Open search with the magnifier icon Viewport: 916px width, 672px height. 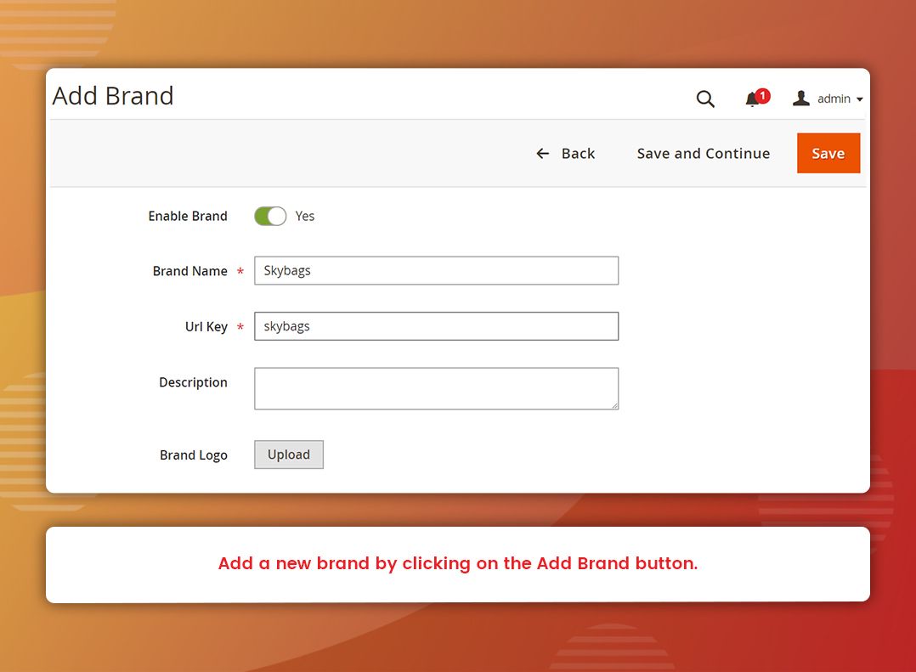tap(705, 99)
